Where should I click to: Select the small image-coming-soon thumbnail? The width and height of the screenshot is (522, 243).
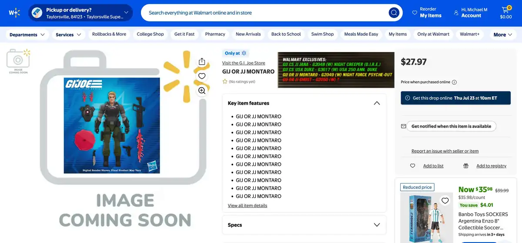coord(18,61)
